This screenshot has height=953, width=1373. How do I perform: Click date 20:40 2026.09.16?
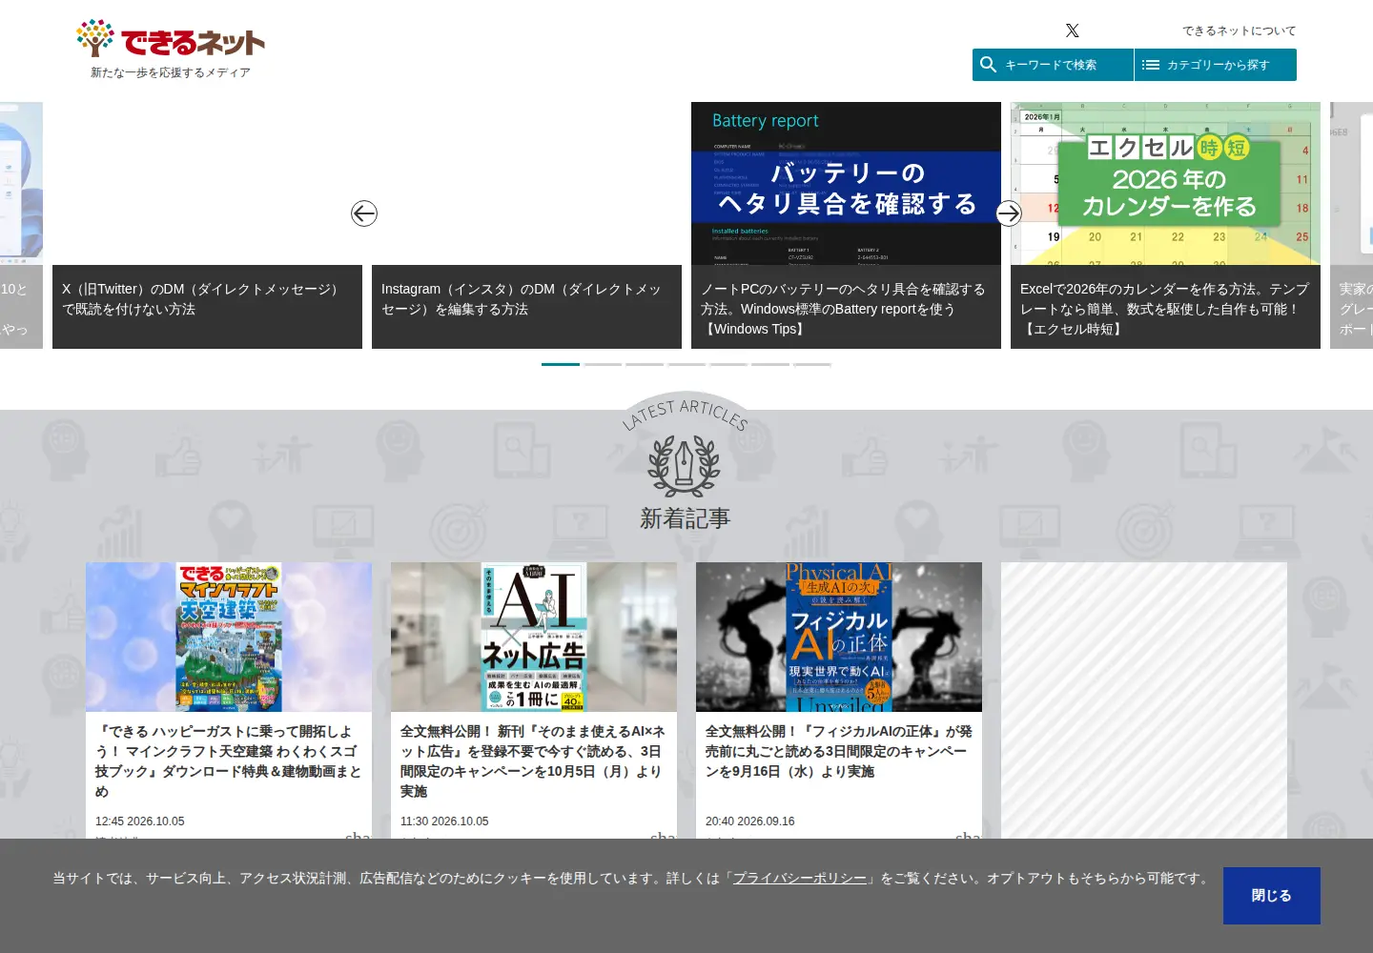click(x=750, y=821)
